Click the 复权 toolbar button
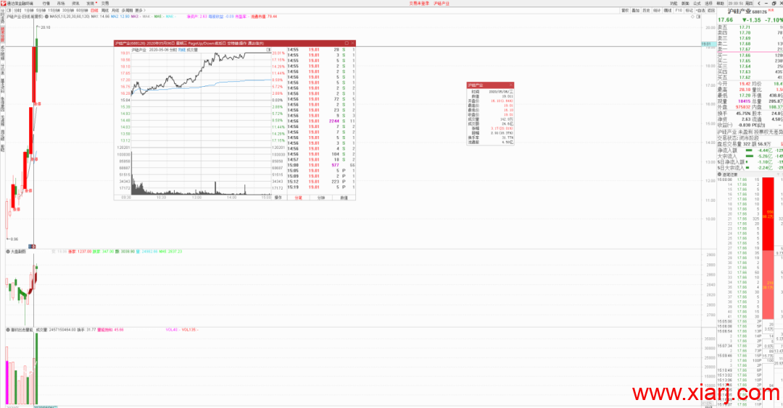 (625, 10)
